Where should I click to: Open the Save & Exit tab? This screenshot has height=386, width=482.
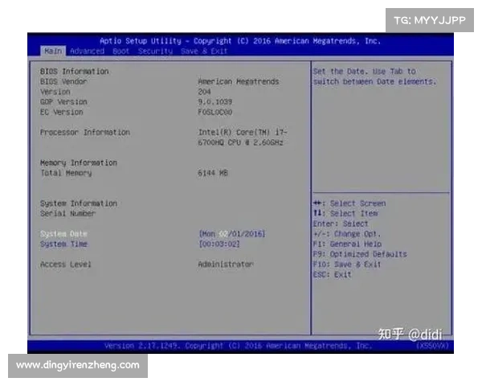click(204, 51)
